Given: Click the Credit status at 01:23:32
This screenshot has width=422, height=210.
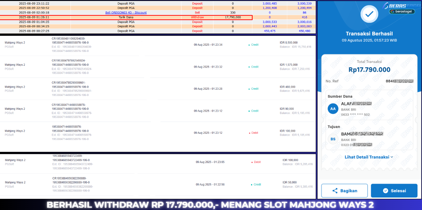Looking at the screenshot, I should [254, 67].
